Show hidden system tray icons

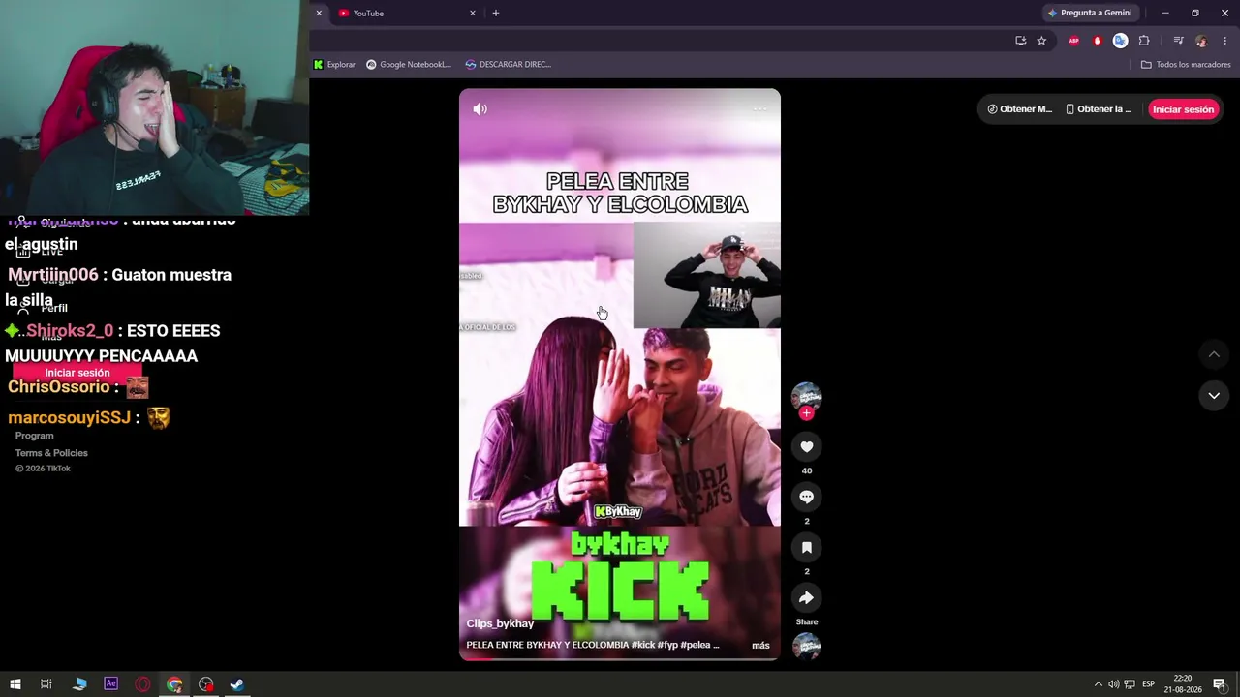[x=1098, y=684]
